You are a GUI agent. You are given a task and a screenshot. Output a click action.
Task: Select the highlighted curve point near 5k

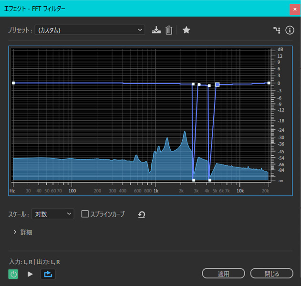(x=217, y=85)
